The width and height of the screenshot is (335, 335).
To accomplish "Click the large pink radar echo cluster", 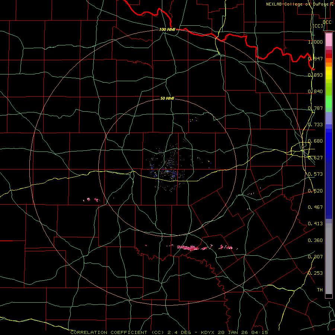I will 188,248.
